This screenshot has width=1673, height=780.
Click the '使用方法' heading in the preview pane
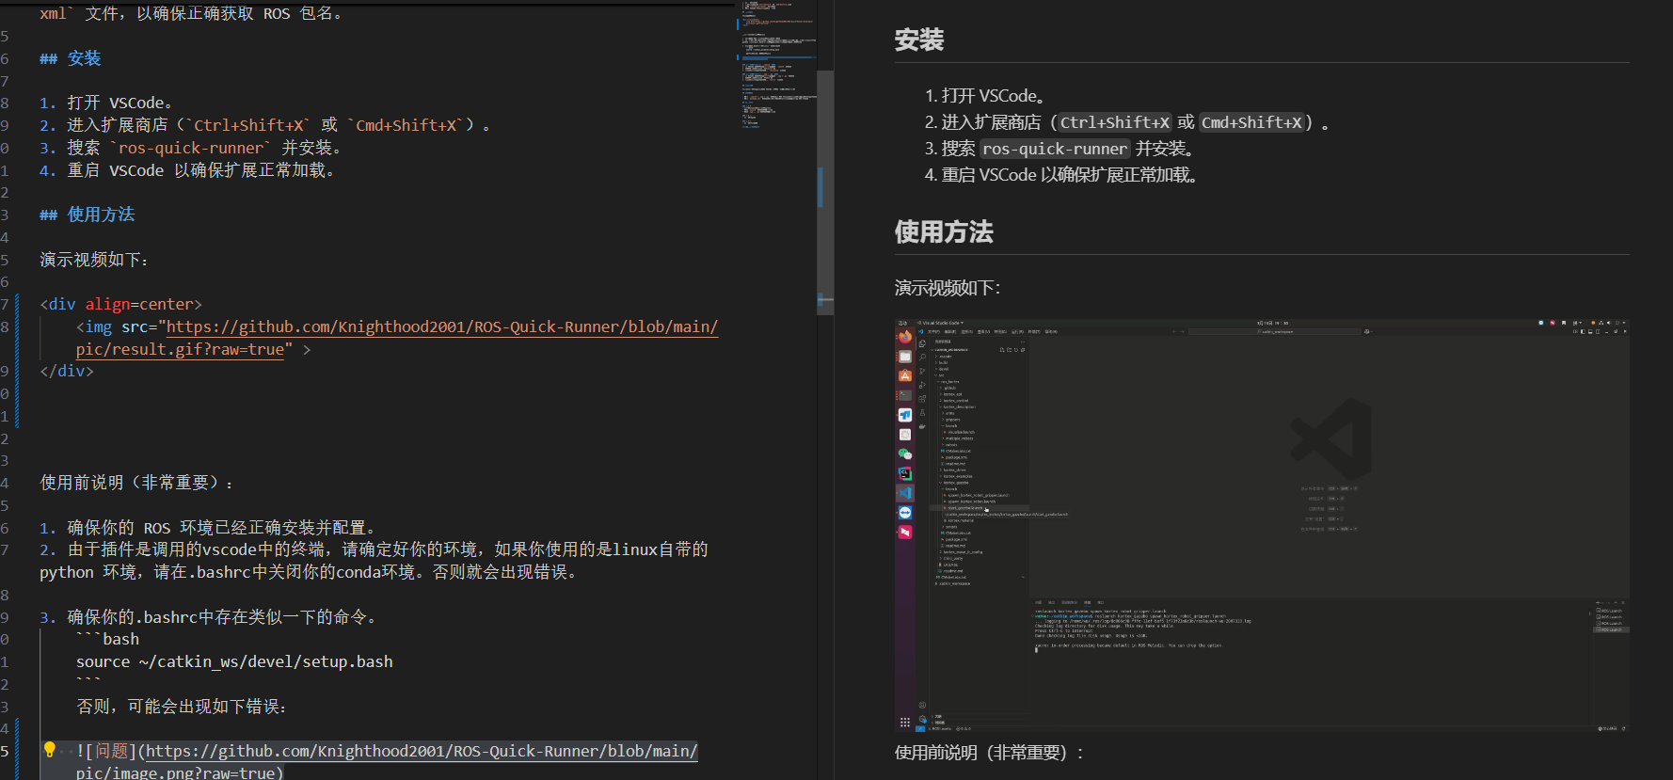tap(944, 231)
